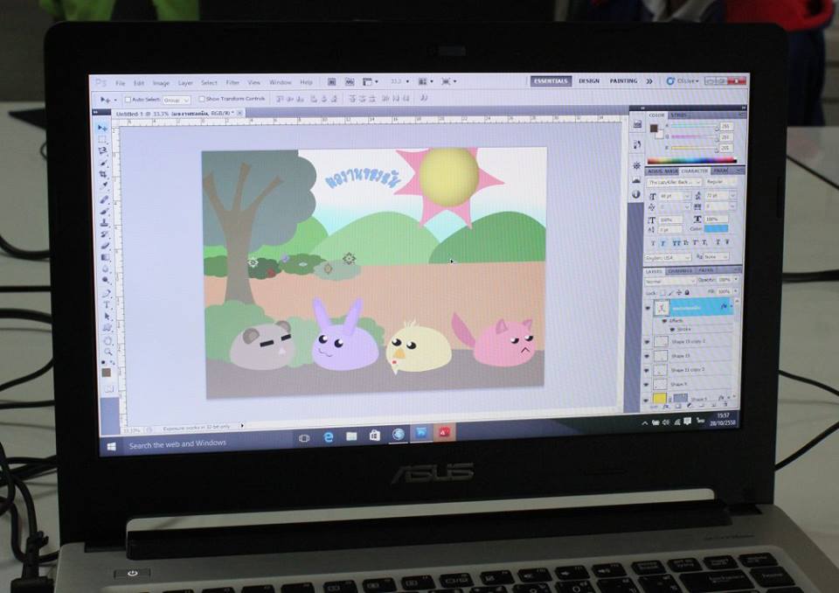Open Photoshop from the Windows taskbar
839x593 pixels.
click(420, 434)
